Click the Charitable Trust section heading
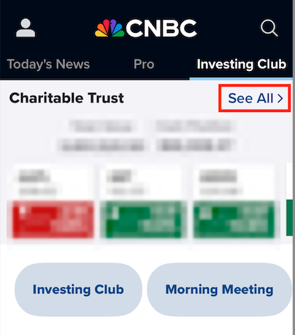The height and width of the screenshot is (335, 295). tap(66, 98)
